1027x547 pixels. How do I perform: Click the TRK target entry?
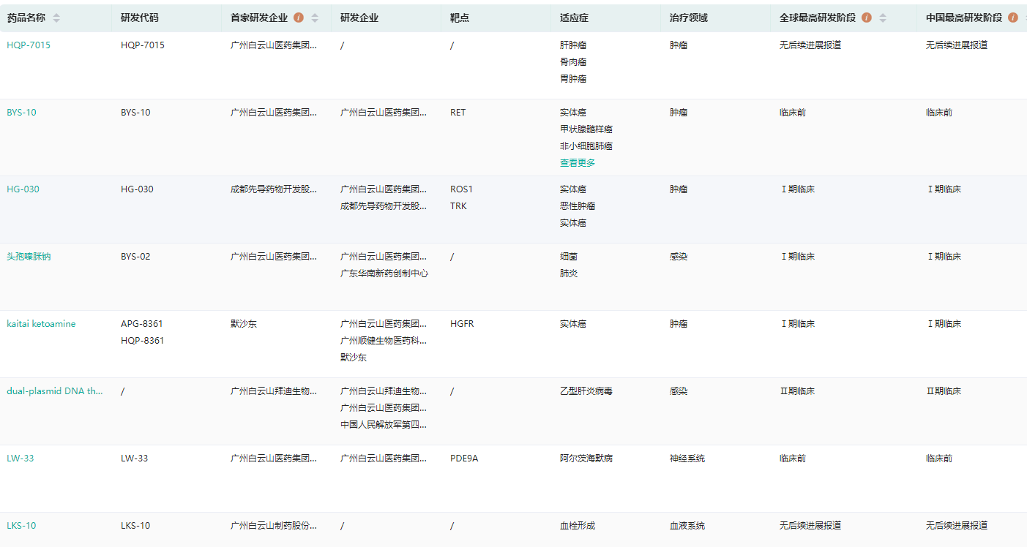click(458, 206)
